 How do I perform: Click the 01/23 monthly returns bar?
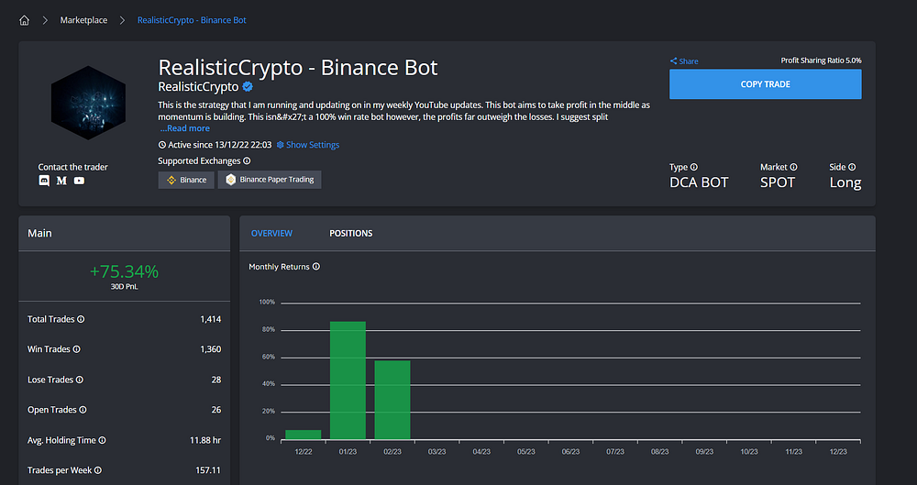(x=348, y=380)
